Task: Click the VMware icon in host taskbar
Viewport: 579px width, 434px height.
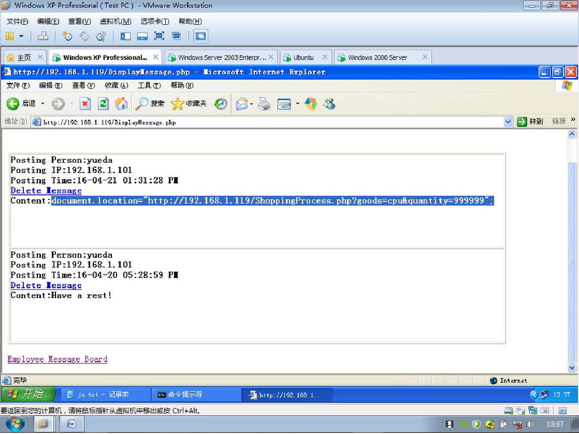Action: point(43,424)
